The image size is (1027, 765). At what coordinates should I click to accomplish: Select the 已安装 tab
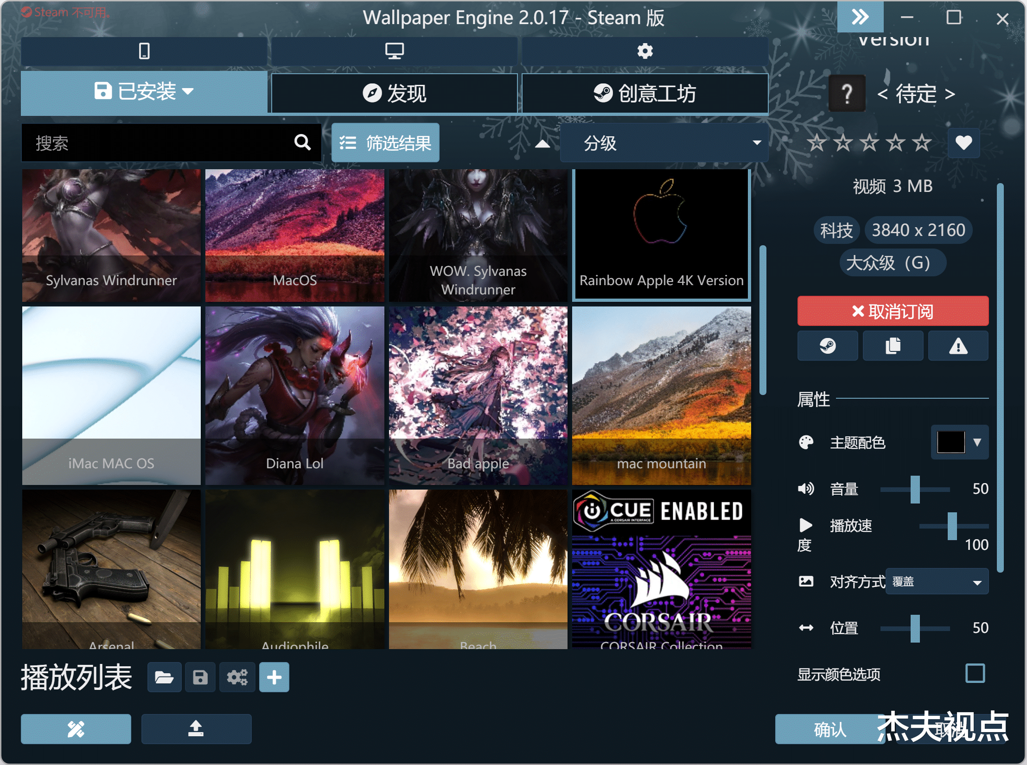pos(144,92)
